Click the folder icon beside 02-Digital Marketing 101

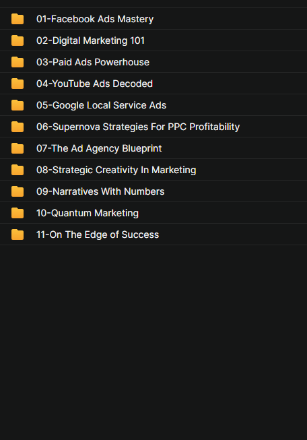(x=18, y=40)
